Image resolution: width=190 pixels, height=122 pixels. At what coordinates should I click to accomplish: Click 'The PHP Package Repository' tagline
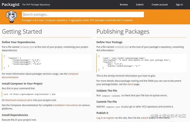point(36,5)
